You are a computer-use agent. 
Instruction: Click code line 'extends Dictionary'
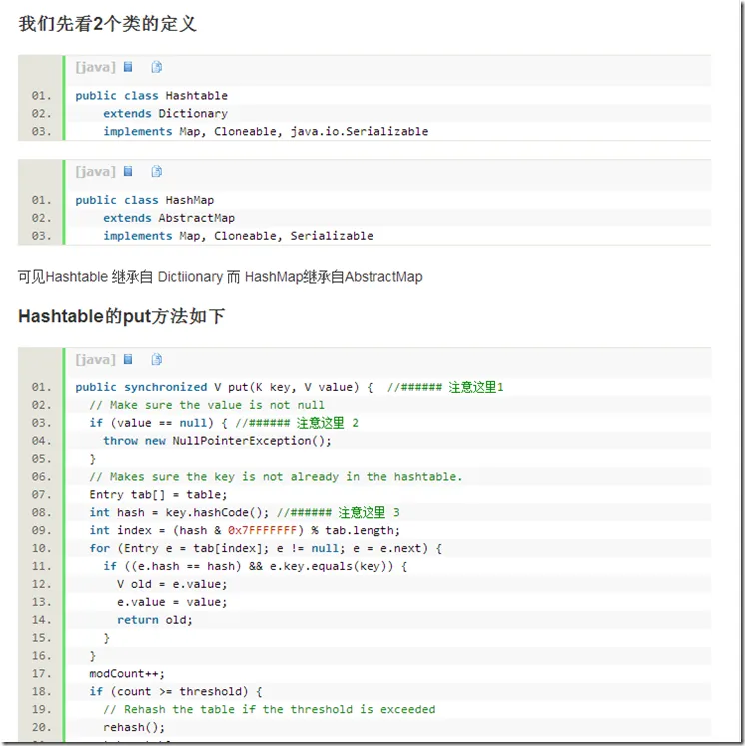coord(165,114)
